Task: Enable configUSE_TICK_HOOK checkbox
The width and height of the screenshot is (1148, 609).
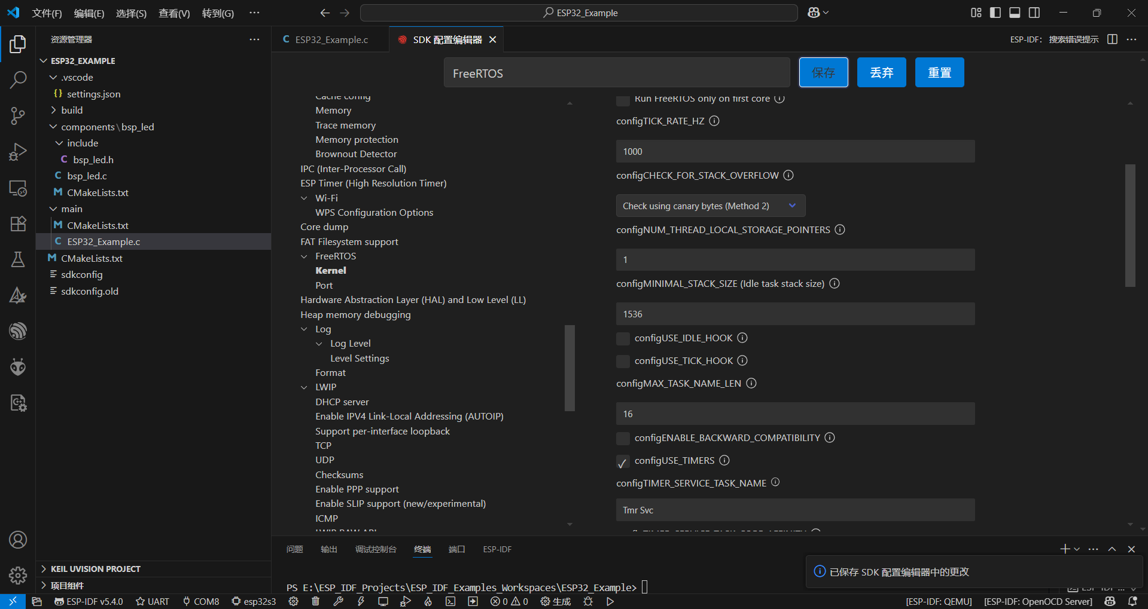Action: [623, 361]
